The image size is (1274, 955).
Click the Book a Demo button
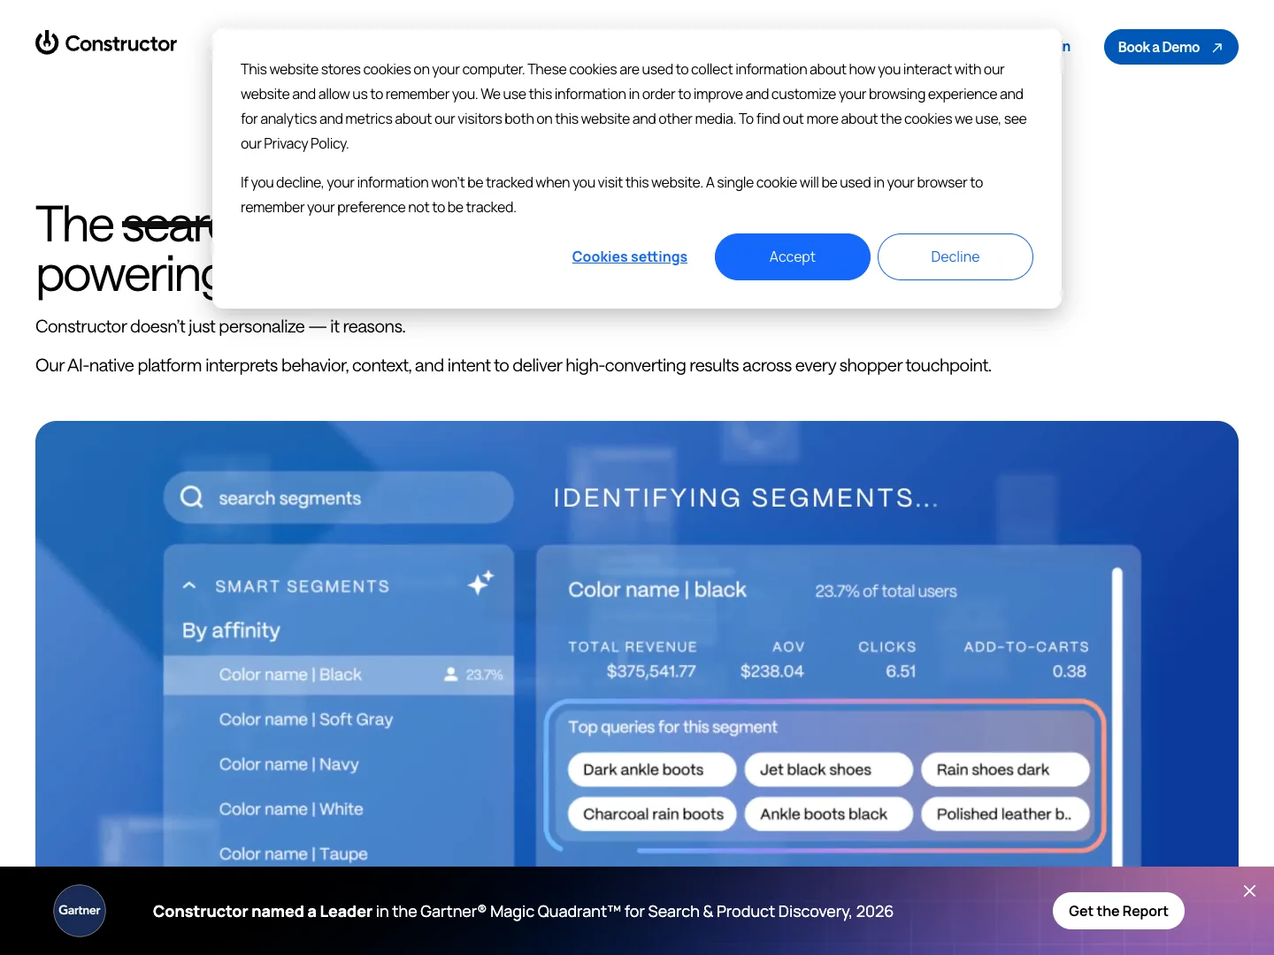[x=1170, y=47]
